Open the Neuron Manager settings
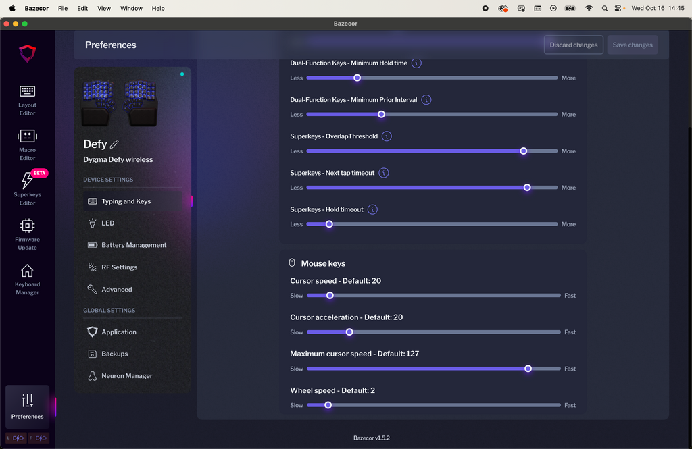 [x=126, y=376]
